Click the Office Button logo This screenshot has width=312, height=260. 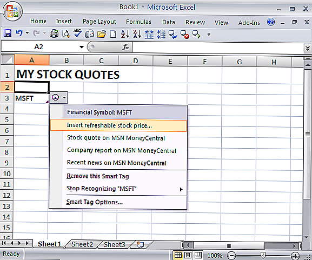[x=12, y=11]
